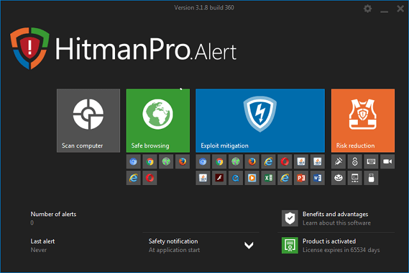The image size is (409, 273).
Task: Click 'License expires in 65534 days' text
Action: point(341,250)
